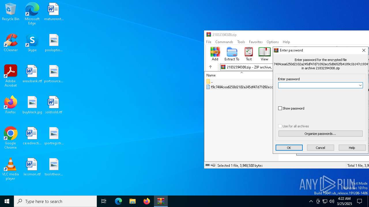Select the Skype desktop shortcut
The width and height of the screenshot is (369, 207).
click(32, 43)
